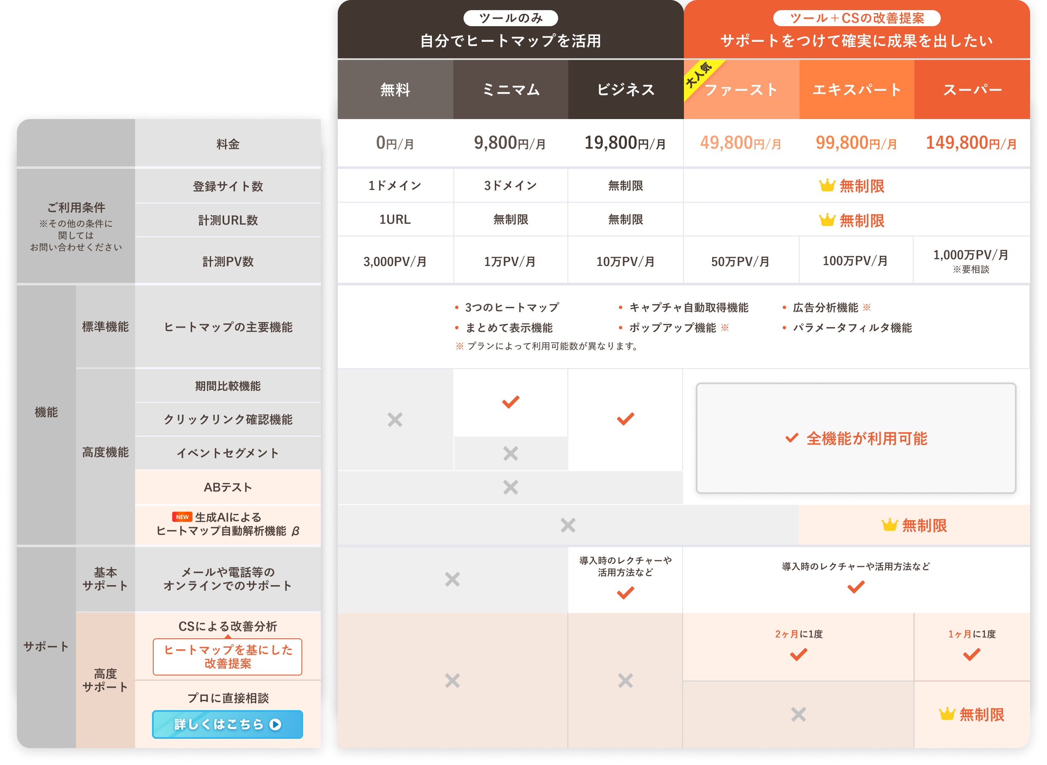Click ミニマム cross for イベントセグメント
This screenshot has height=765, width=1047.
click(510, 453)
